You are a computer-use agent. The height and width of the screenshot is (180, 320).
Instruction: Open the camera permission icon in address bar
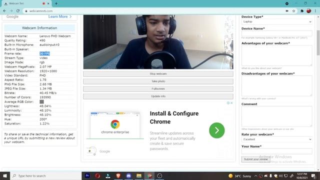[287, 11]
